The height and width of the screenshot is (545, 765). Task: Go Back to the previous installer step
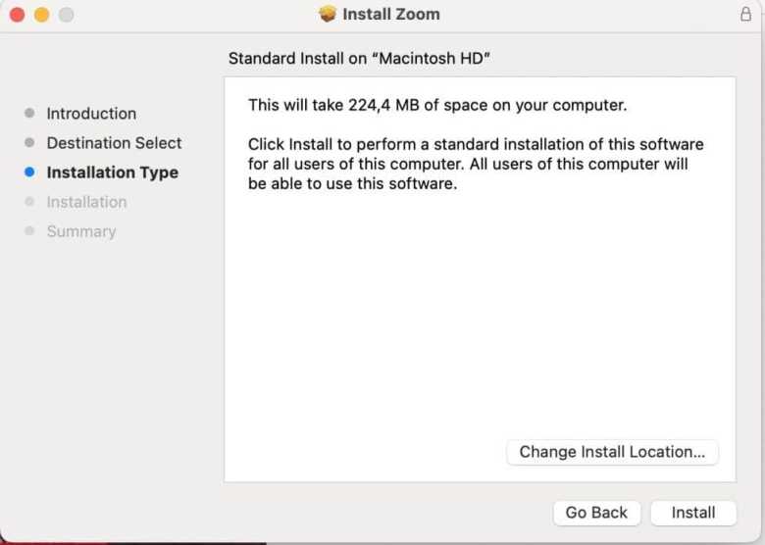(596, 513)
